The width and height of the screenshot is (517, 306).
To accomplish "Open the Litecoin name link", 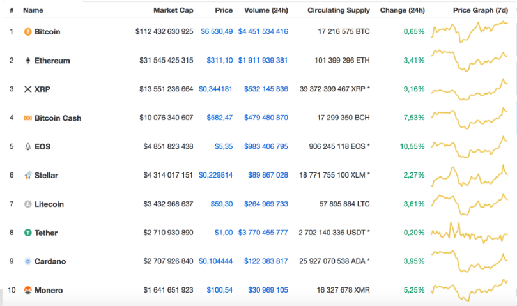I will coord(49,204).
